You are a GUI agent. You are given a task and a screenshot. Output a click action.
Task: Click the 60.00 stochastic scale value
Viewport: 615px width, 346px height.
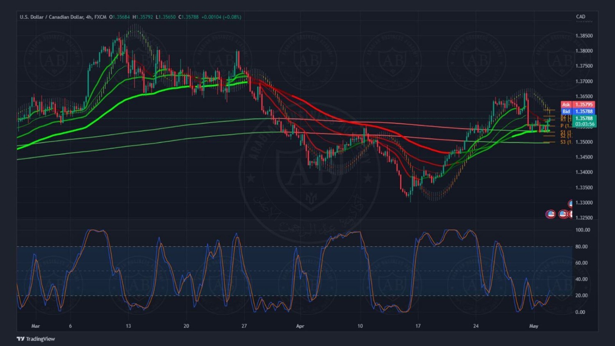click(x=581, y=263)
